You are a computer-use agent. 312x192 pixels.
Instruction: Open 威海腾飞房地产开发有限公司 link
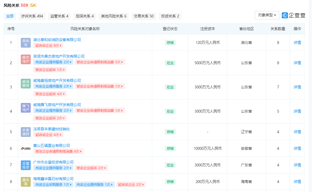coord(57,105)
